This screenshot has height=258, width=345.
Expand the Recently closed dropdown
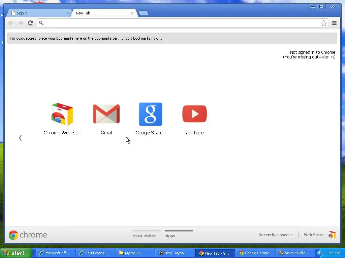click(x=276, y=235)
